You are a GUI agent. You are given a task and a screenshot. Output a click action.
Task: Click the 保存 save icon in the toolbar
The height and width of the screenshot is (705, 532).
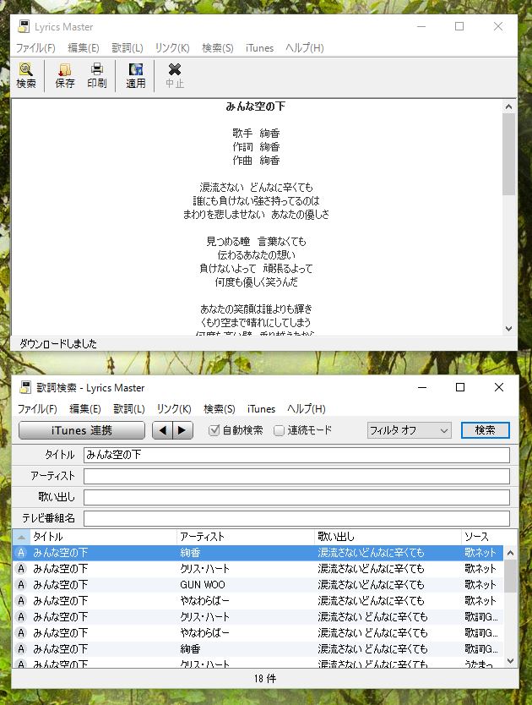[65, 75]
